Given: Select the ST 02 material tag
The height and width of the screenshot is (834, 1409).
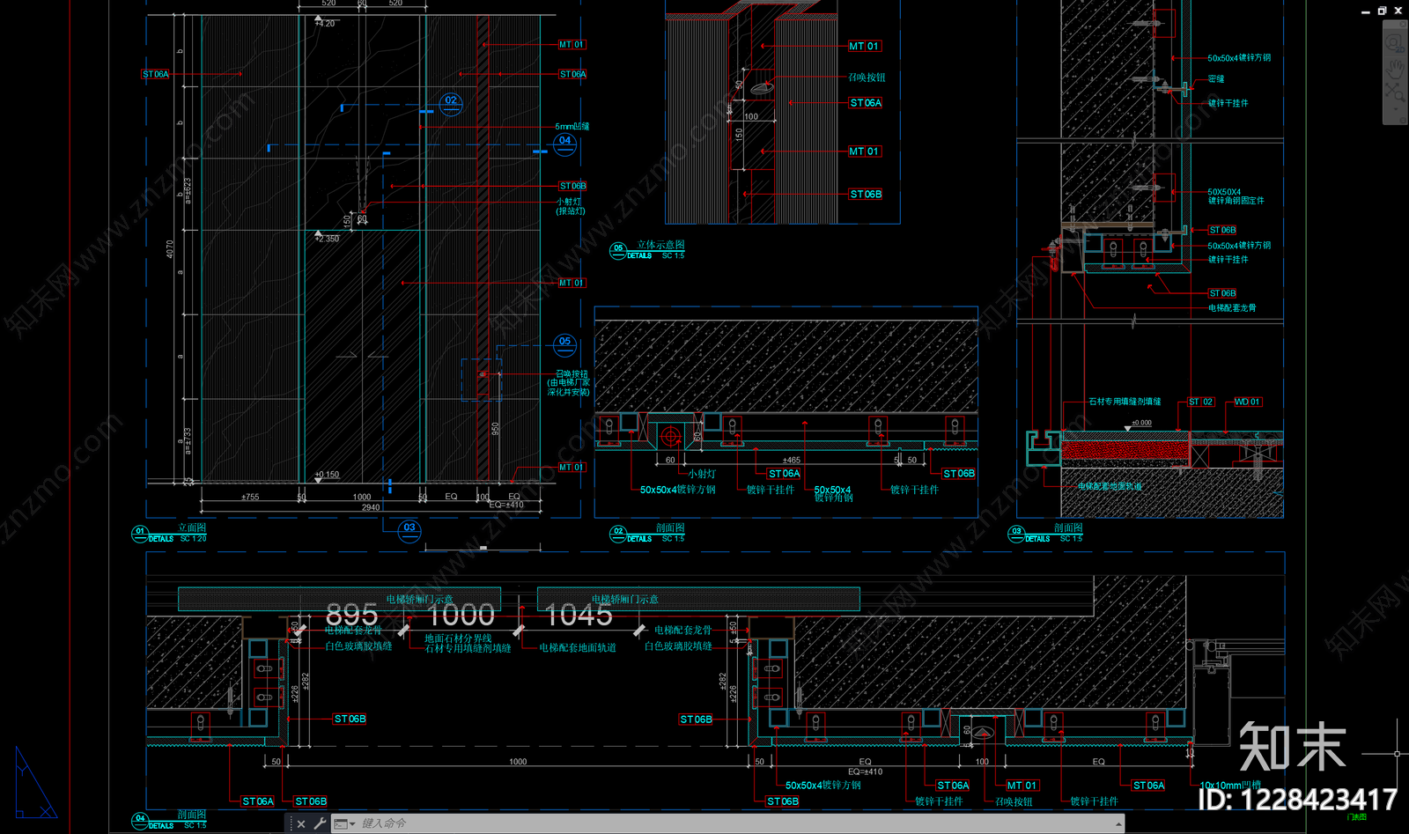Looking at the screenshot, I should tap(1201, 402).
